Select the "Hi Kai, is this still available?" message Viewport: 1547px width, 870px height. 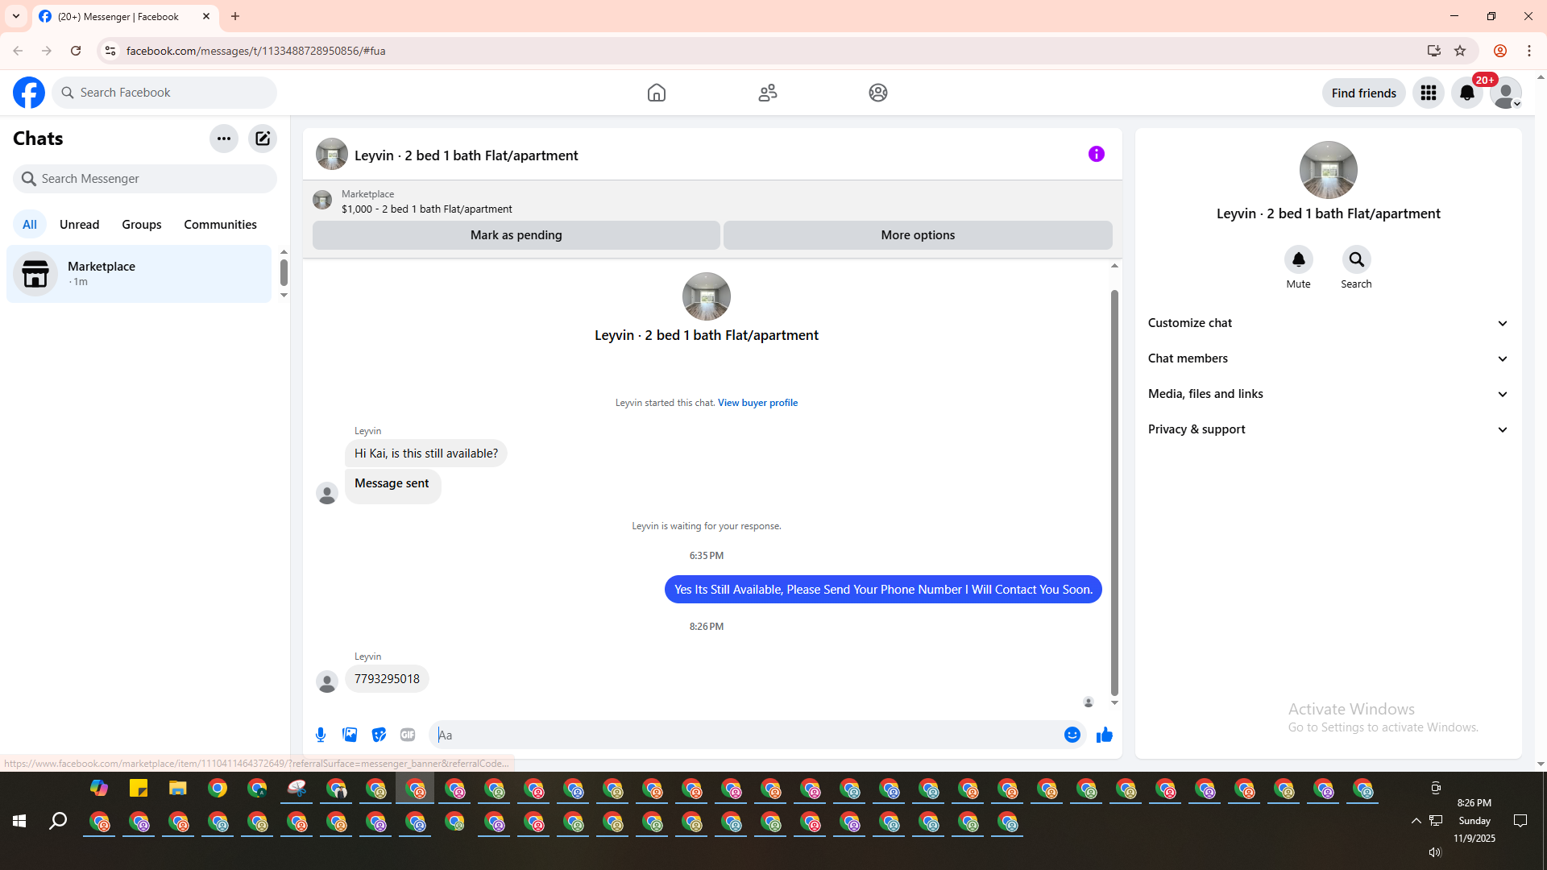point(426,454)
